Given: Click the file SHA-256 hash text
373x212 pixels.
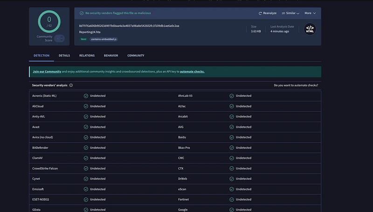Looking at the screenshot, I should tap(129, 26).
